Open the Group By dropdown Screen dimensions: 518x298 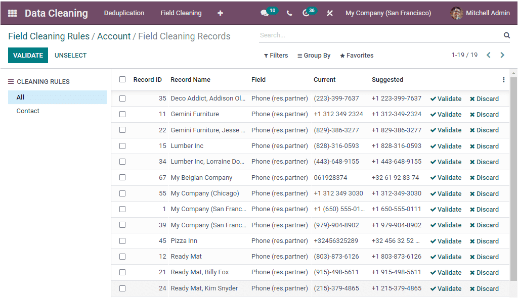click(314, 56)
